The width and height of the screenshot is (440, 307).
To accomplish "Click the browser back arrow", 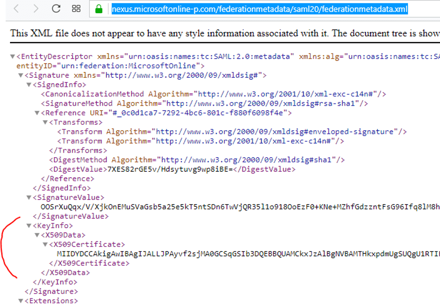I will coord(16,9).
